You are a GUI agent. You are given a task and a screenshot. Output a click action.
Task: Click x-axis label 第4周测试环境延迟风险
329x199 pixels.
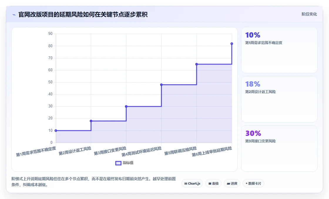point(142,152)
